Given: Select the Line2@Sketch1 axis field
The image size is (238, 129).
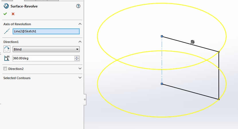Looking at the screenshot, I should [x=46, y=32].
